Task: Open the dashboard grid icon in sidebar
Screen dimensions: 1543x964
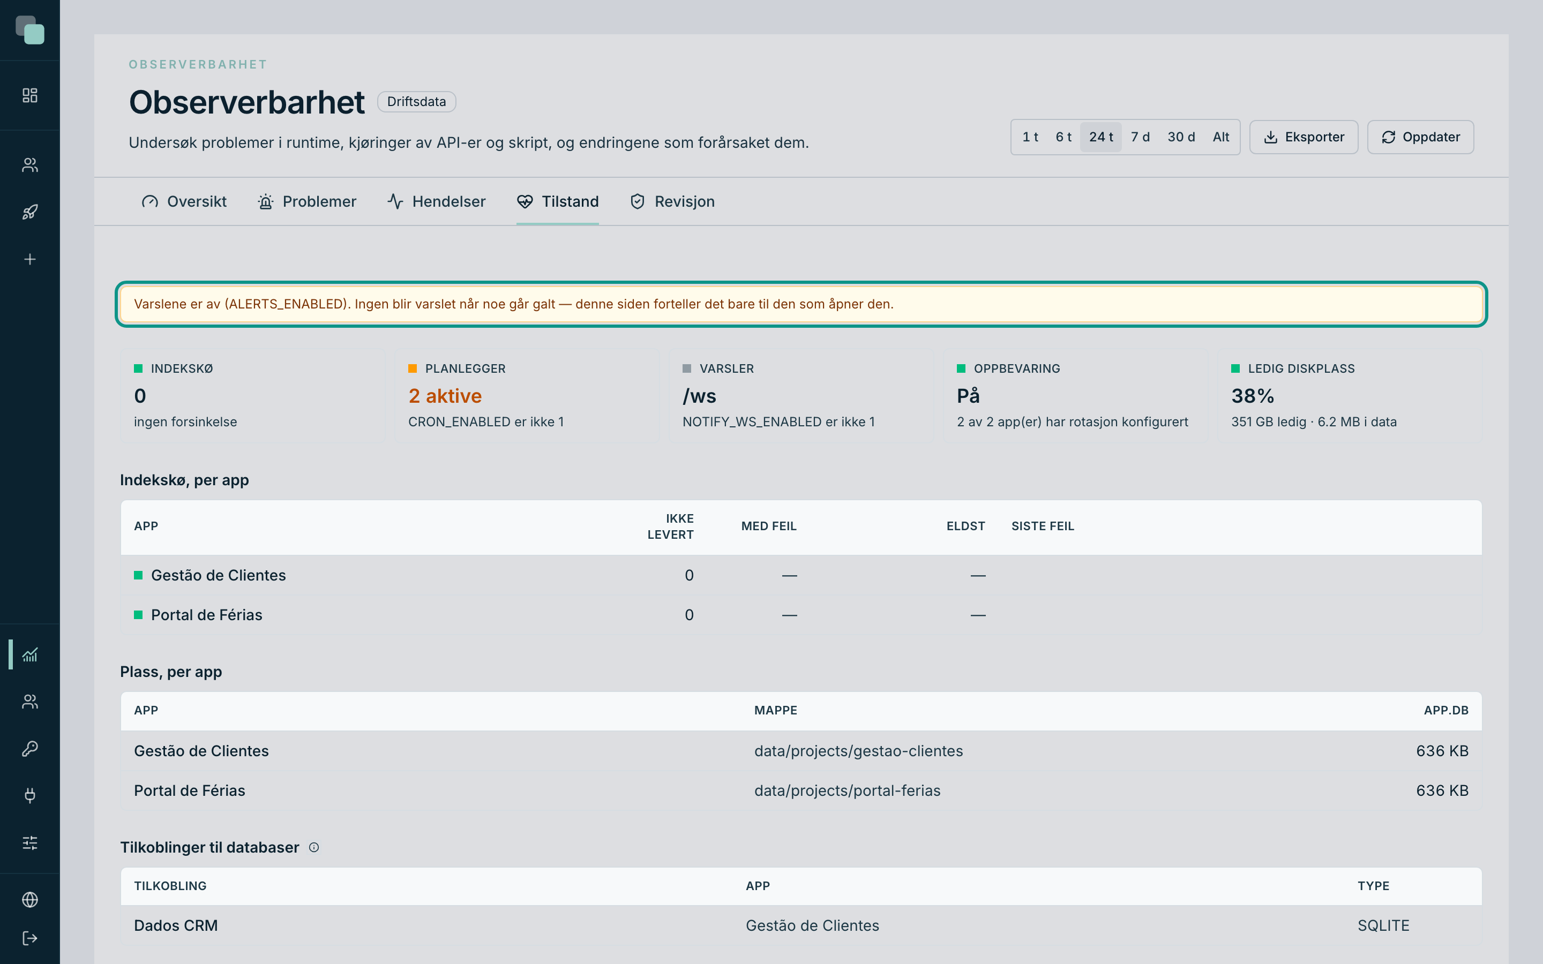Action: 30,96
